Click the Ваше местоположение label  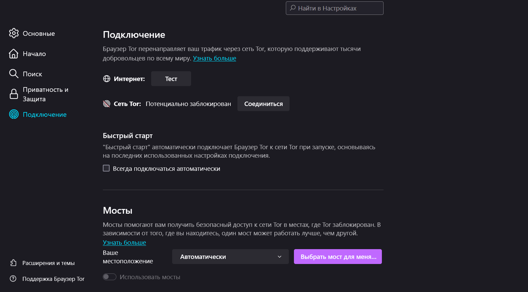128,257
